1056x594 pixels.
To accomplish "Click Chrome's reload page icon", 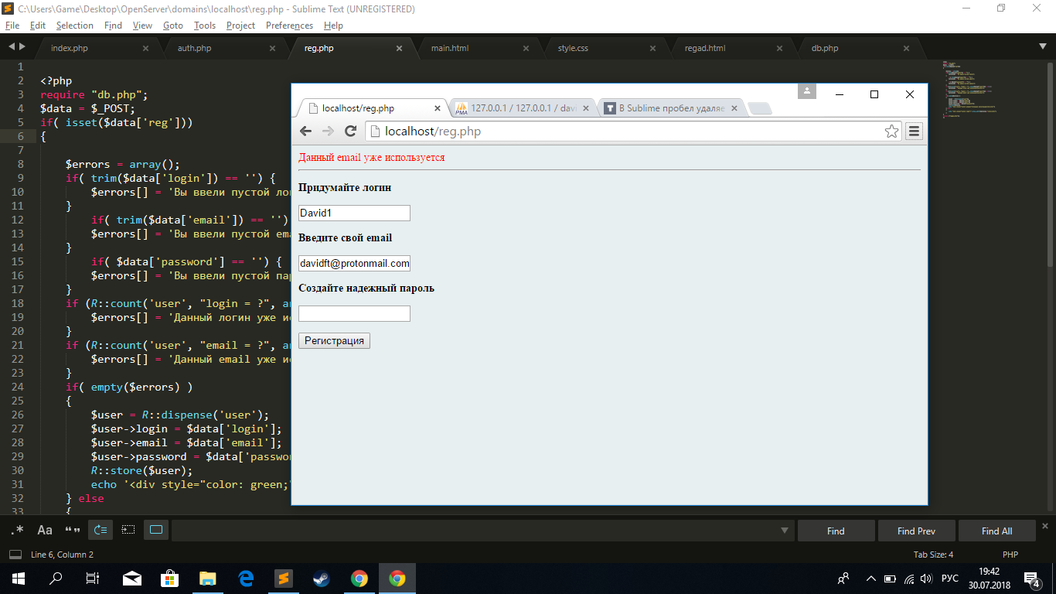I will tap(350, 131).
